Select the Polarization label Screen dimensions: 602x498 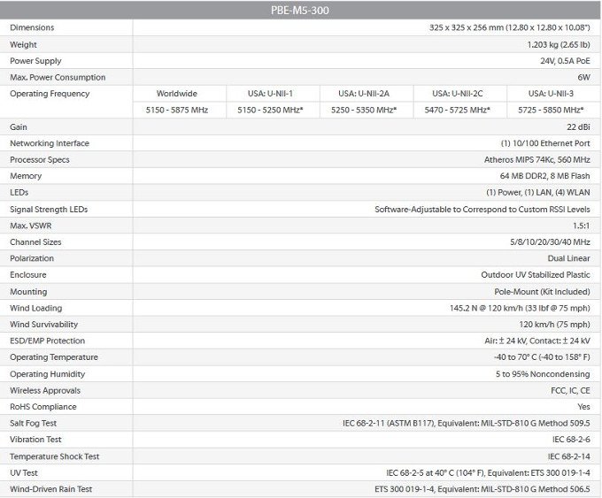(32, 258)
